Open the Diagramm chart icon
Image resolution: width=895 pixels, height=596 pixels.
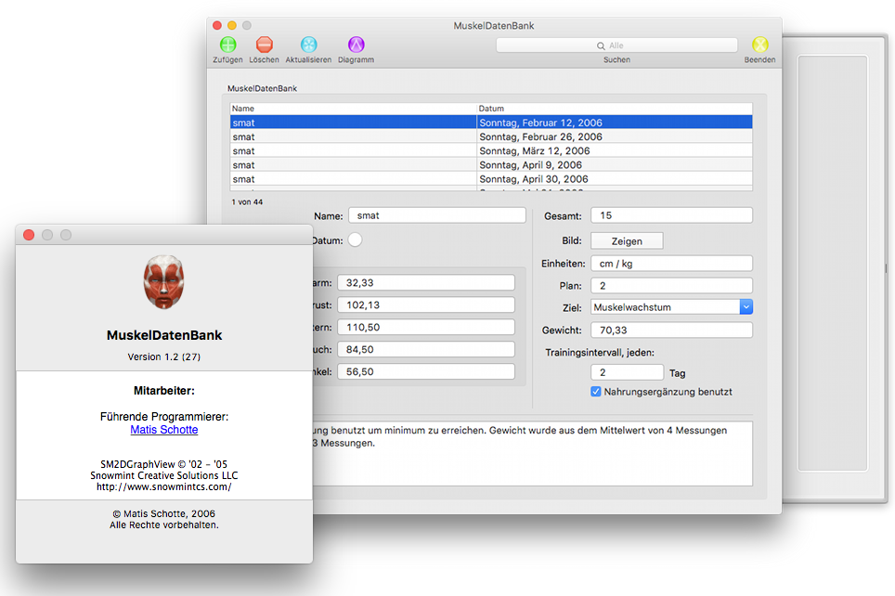[x=356, y=45]
